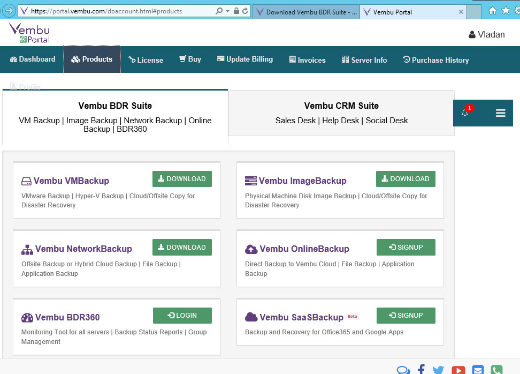Click the Vembu ImageBackup title

[x=302, y=181]
